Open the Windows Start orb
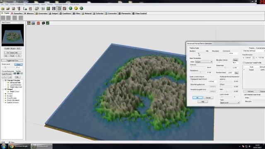This screenshot has width=265, height=149. pos(4,146)
